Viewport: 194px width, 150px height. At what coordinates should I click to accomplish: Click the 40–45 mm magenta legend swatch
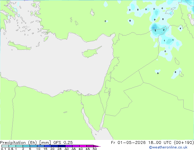83,146
